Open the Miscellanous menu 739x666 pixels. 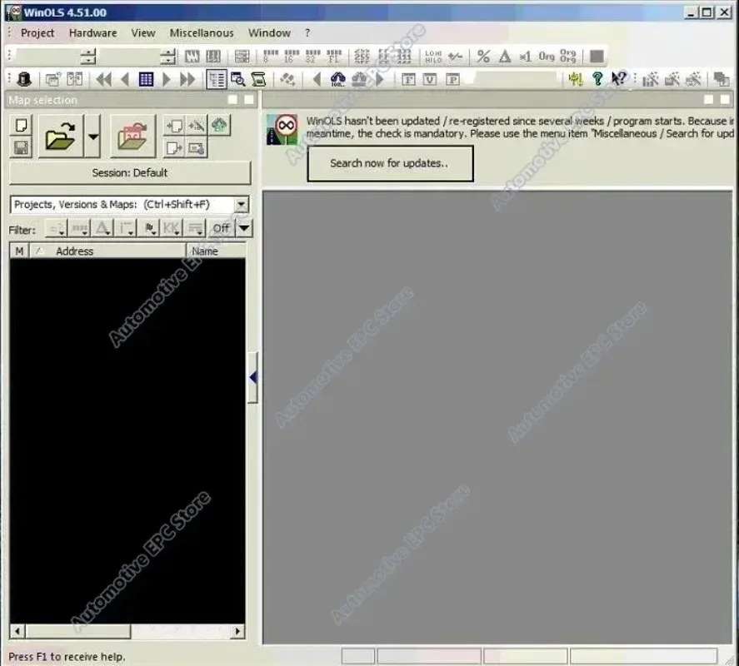tap(202, 33)
